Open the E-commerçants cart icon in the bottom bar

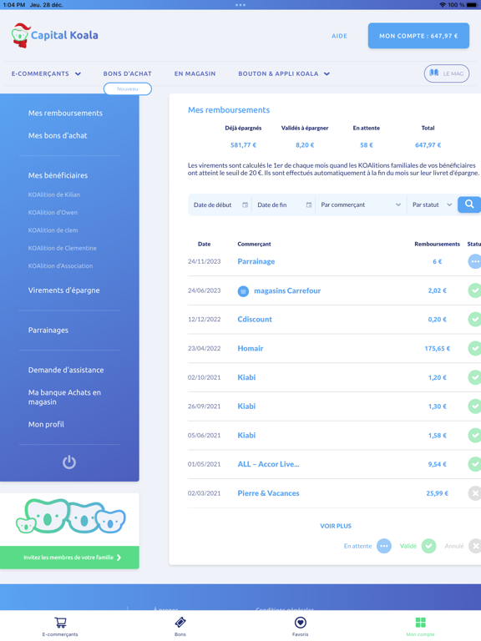60,623
